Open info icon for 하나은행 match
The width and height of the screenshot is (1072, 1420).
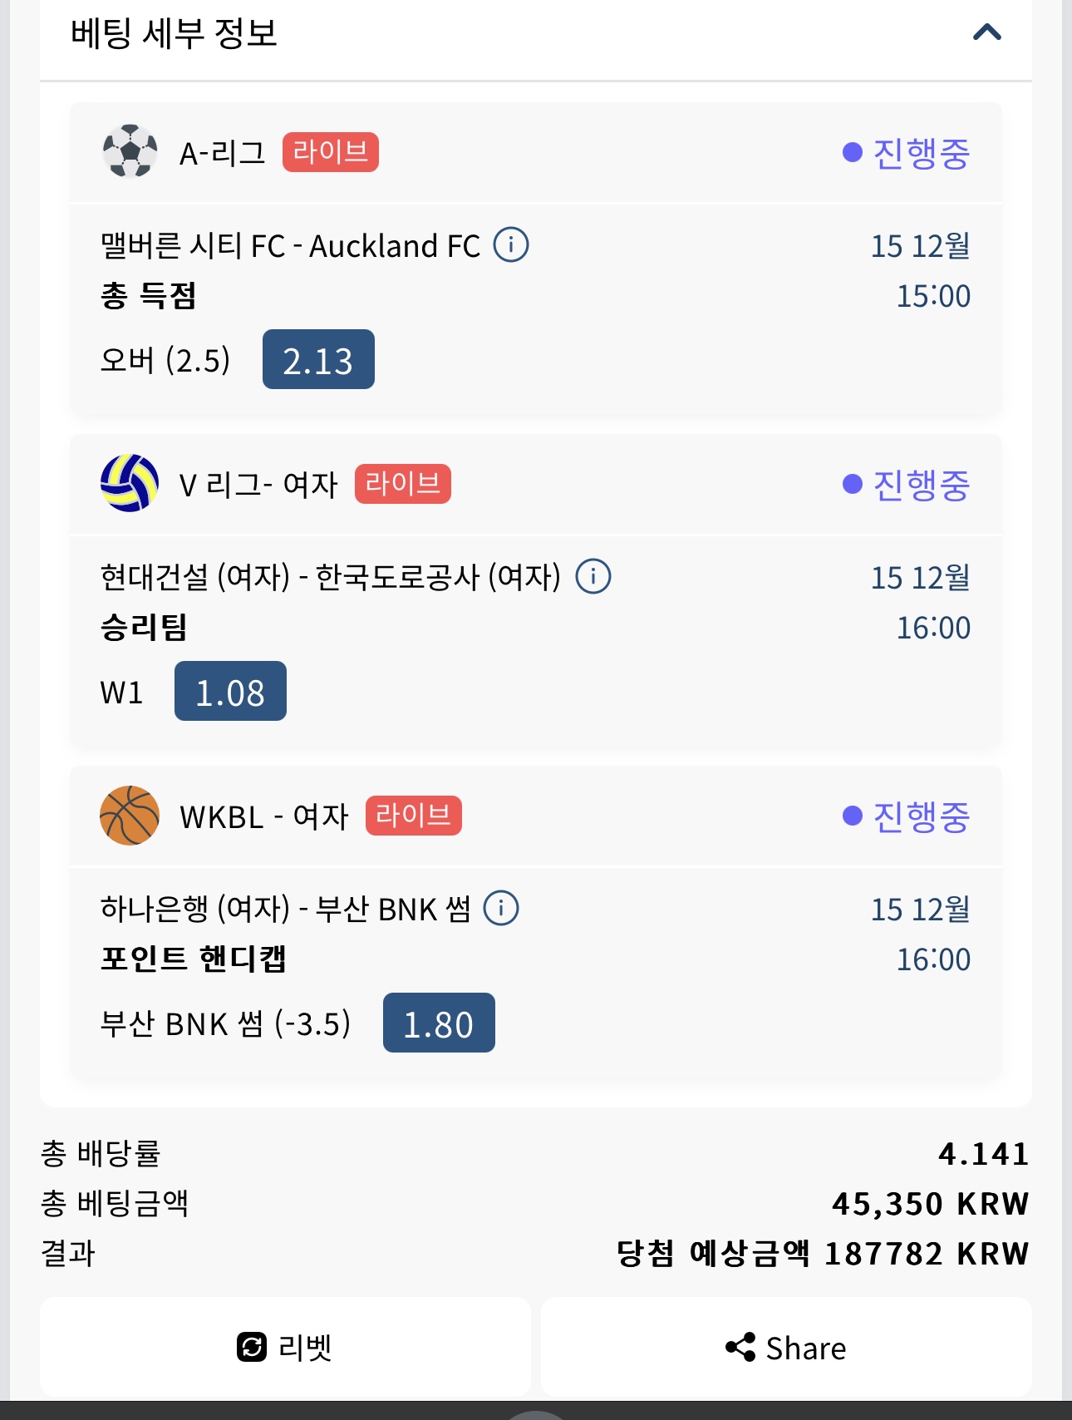[501, 909]
